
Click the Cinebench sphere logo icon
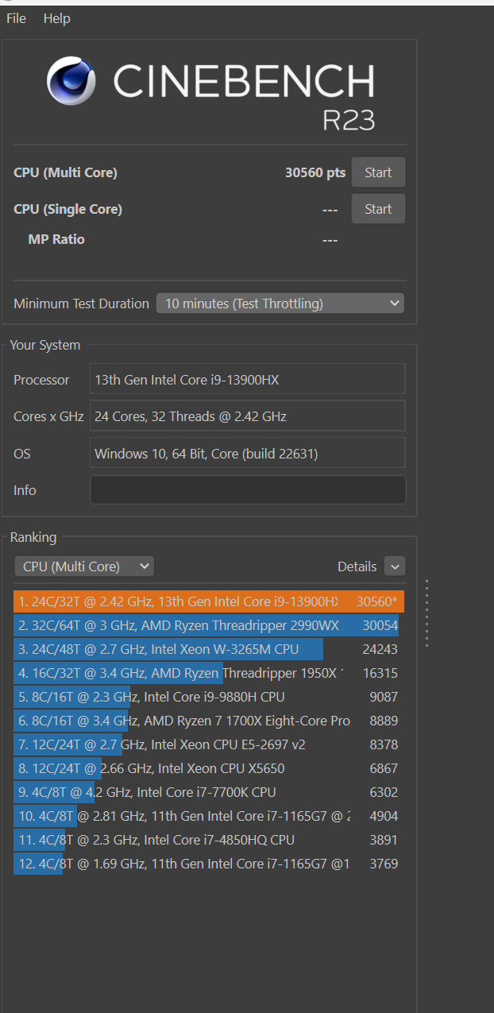click(x=71, y=81)
